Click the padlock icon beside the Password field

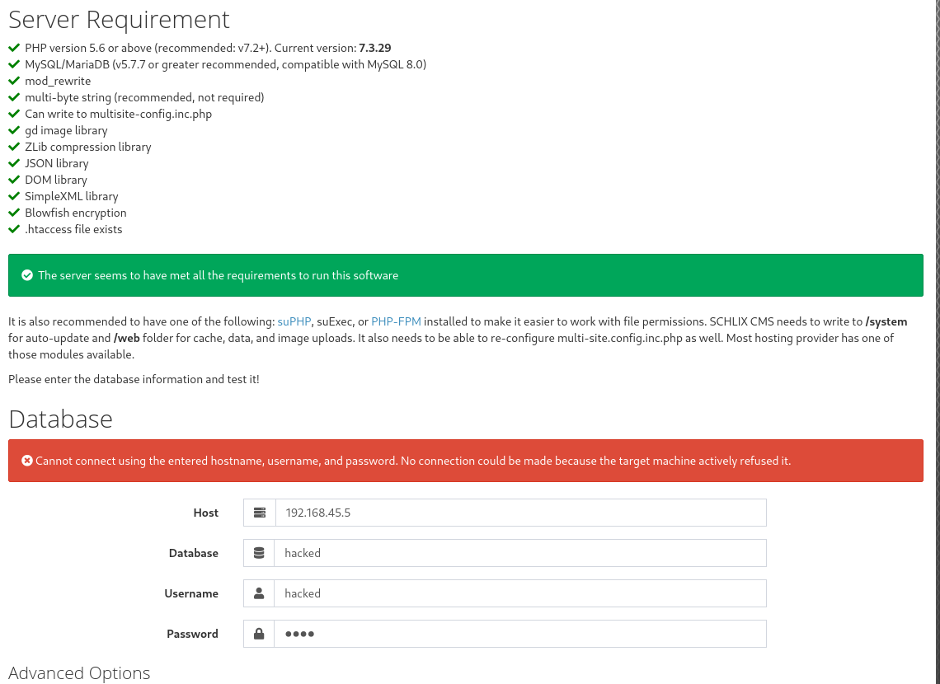pyautogui.click(x=259, y=634)
